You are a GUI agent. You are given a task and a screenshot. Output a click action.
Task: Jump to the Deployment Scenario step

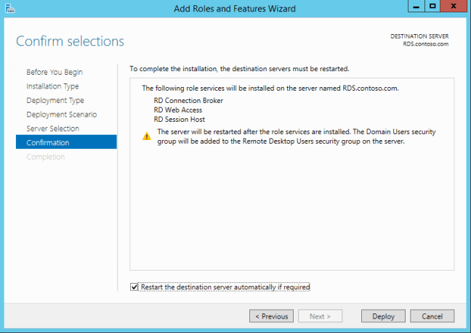[61, 115]
